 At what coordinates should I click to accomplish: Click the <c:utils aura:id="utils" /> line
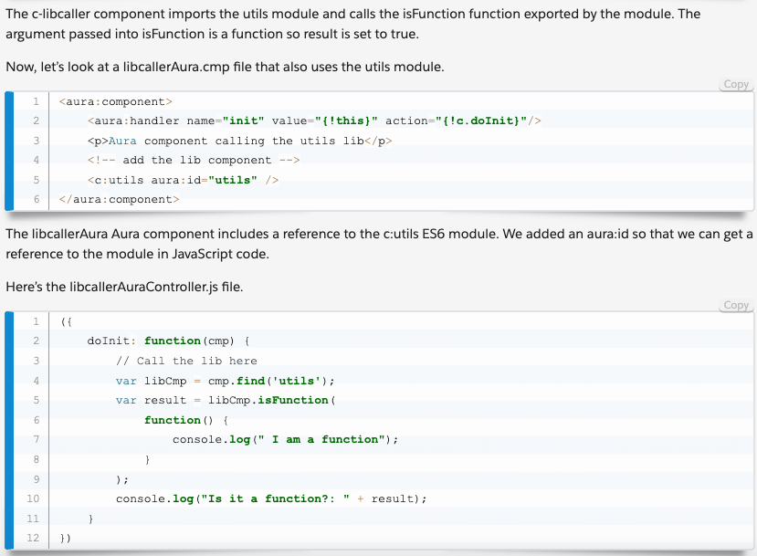pos(183,180)
